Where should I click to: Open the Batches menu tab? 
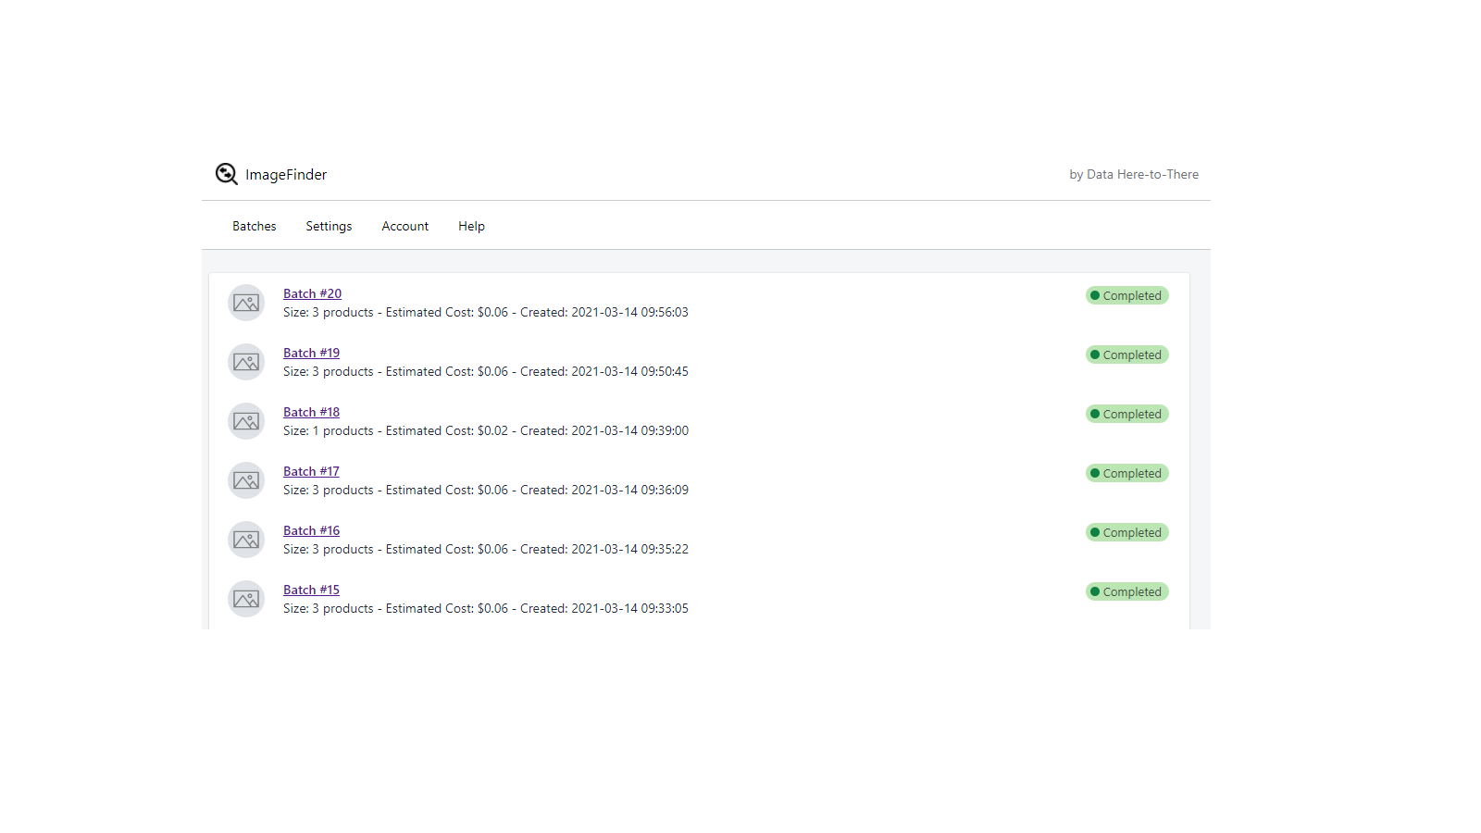pyautogui.click(x=254, y=226)
